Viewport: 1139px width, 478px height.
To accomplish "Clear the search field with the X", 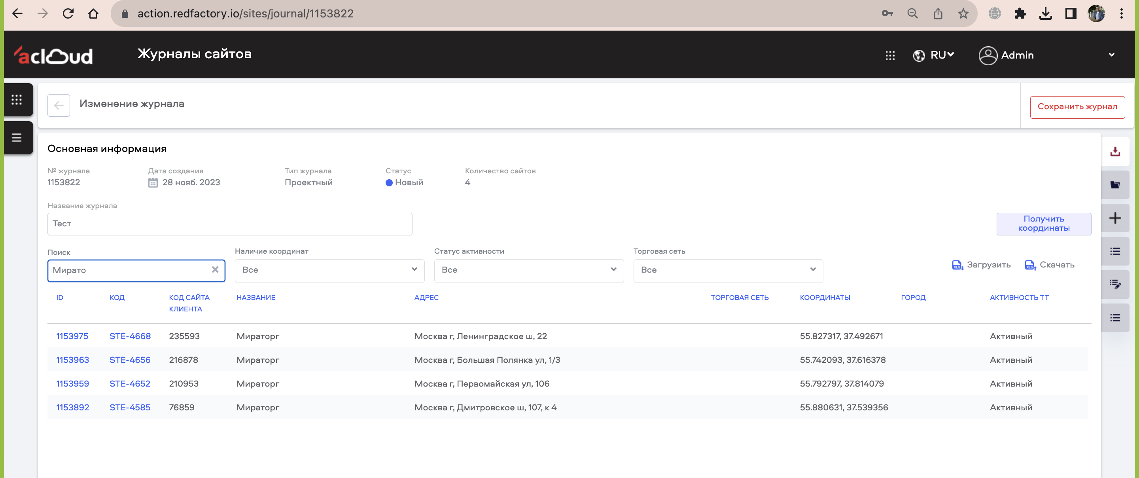I will click(215, 269).
